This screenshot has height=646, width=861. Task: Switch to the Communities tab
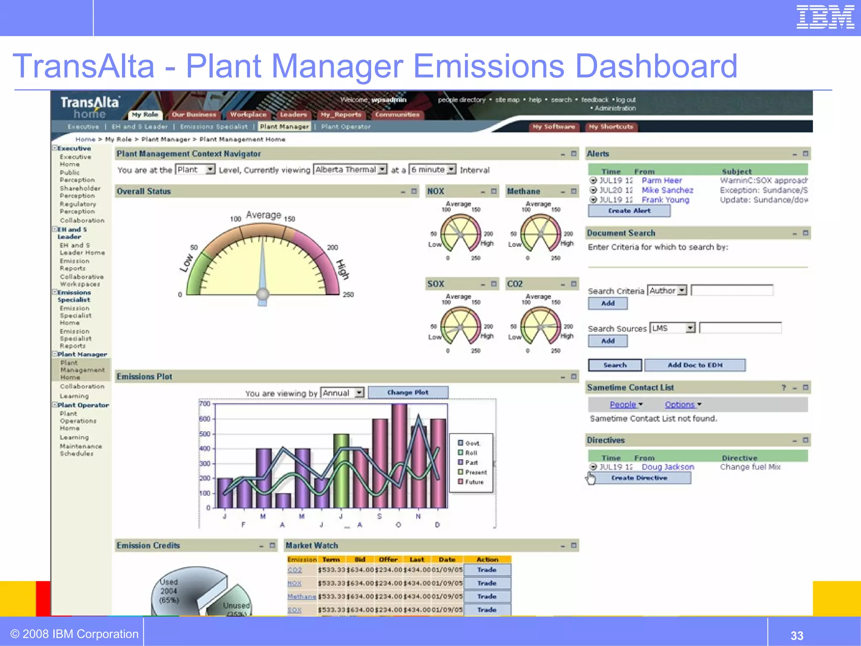coord(397,114)
